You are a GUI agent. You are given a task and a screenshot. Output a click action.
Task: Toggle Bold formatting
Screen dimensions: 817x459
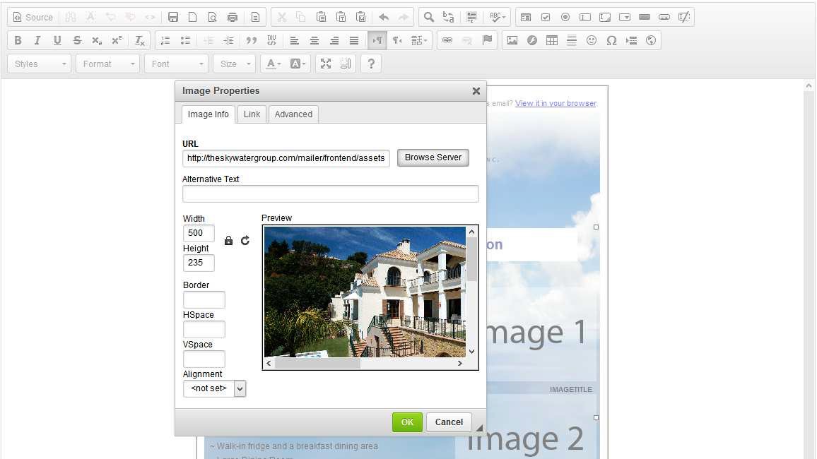pos(18,40)
